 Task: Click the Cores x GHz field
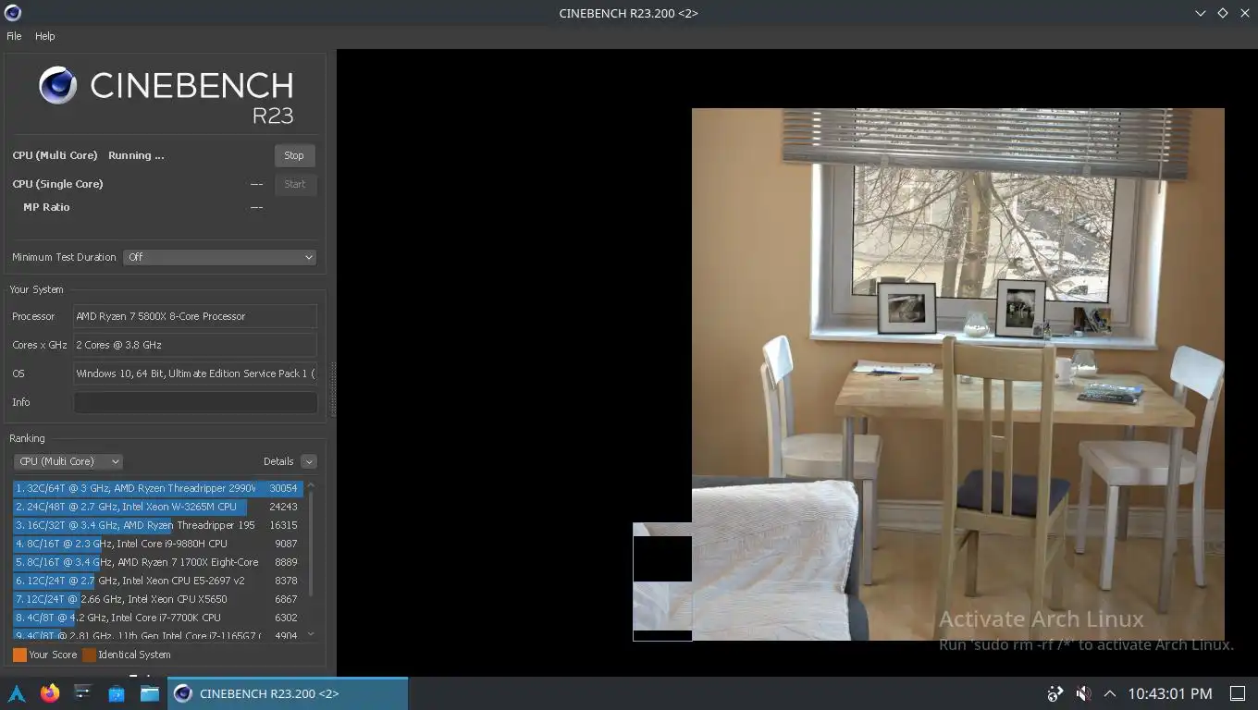point(195,345)
